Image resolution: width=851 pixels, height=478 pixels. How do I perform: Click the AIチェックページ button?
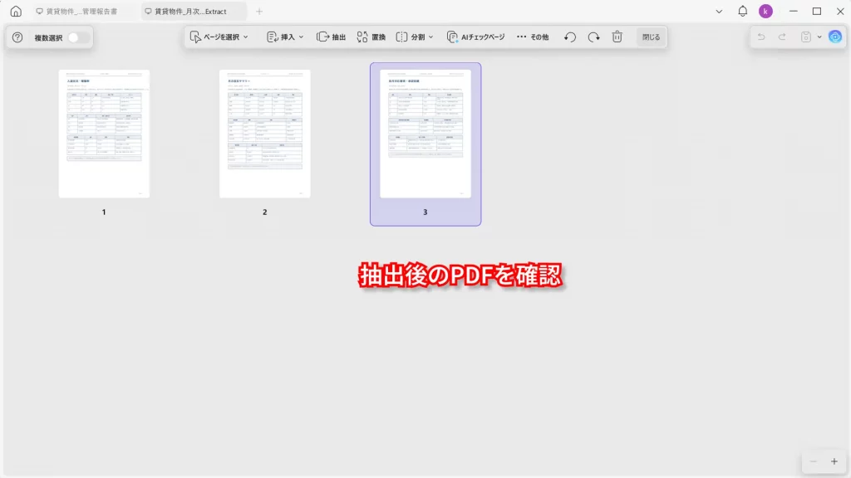click(x=476, y=37)
